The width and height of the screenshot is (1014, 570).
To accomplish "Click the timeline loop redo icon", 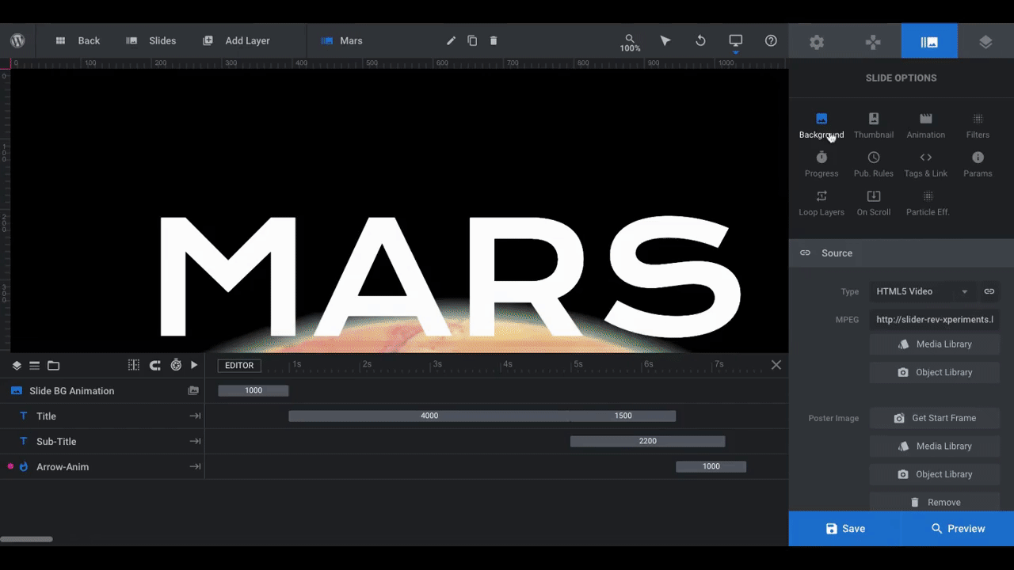I will (155, 365).
